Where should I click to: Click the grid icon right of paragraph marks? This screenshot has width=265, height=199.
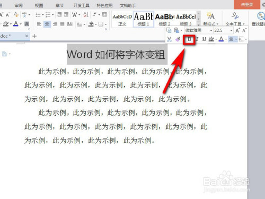[x=104, y=14]
